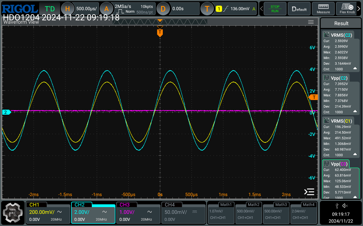
Task: Open the lines list icon in waveform corner
Action: (x=309, y=192)
